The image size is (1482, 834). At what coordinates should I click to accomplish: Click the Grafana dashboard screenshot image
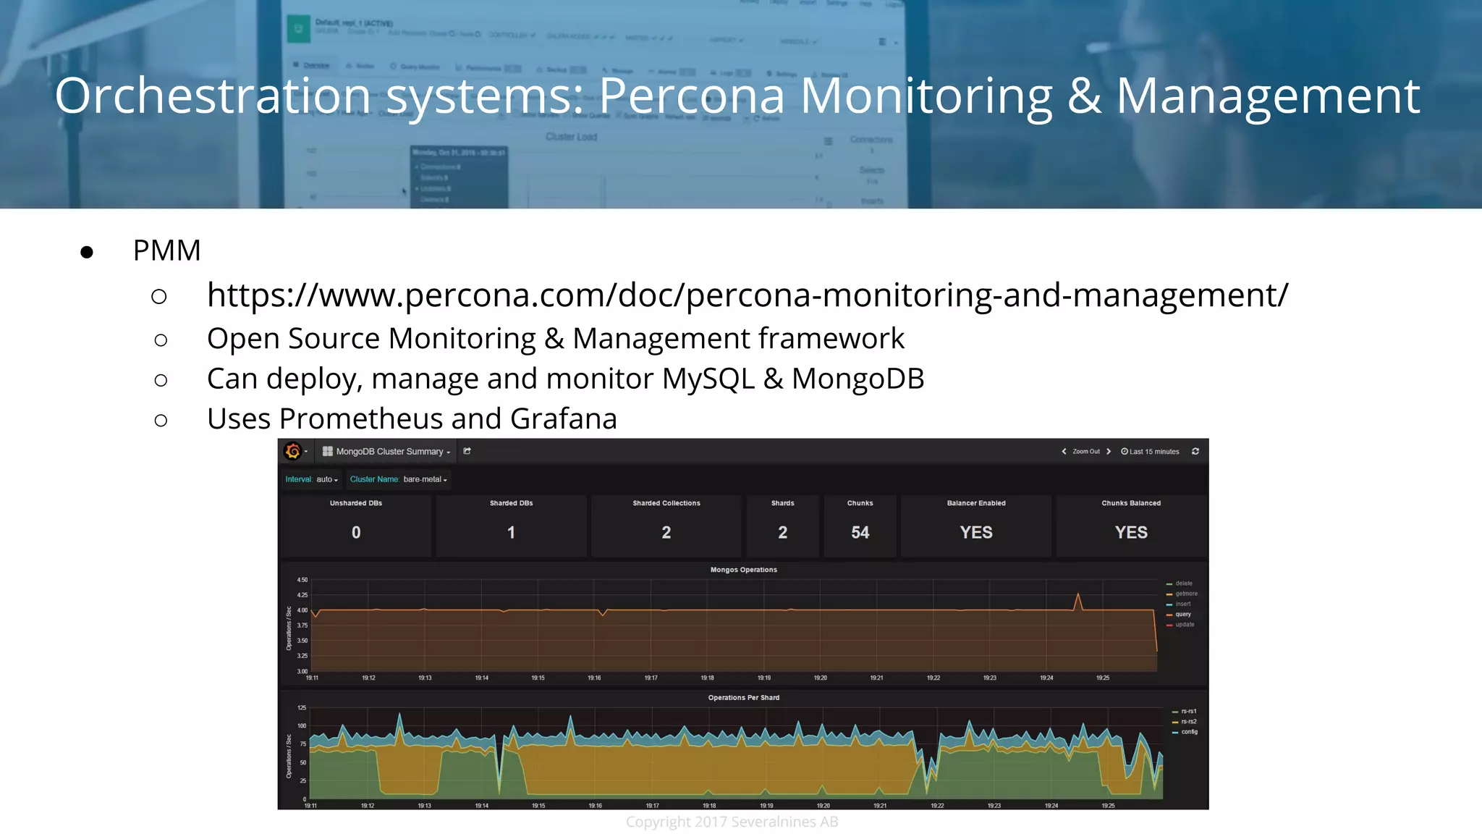pyautogui.click(x=743, y=624)
